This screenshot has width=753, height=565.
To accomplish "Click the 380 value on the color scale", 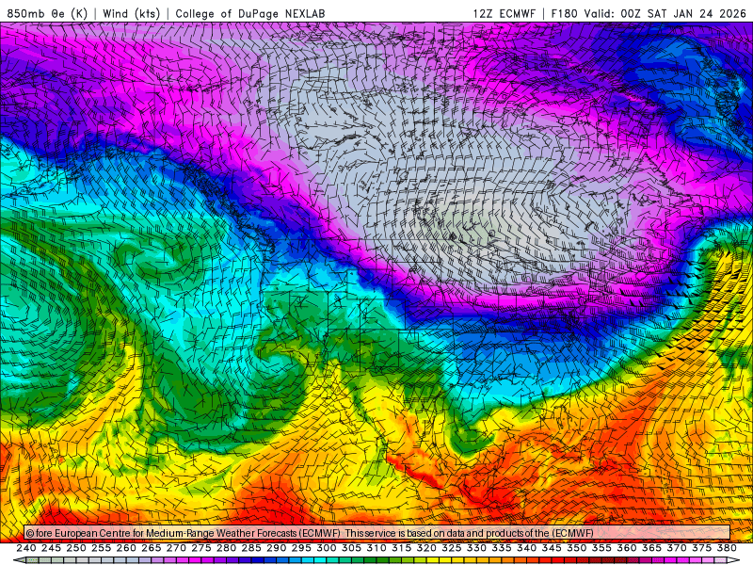I will (x=727, y=548).
